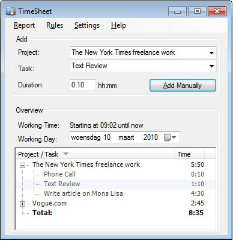Close the TimeSheet window

click(x=217, y=11)
